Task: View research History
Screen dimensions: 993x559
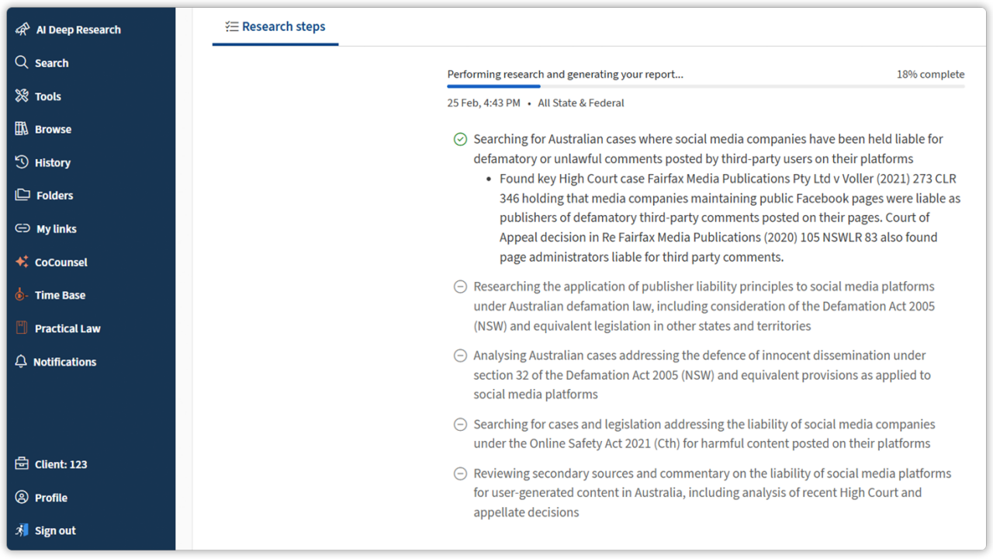Action: 54,161
